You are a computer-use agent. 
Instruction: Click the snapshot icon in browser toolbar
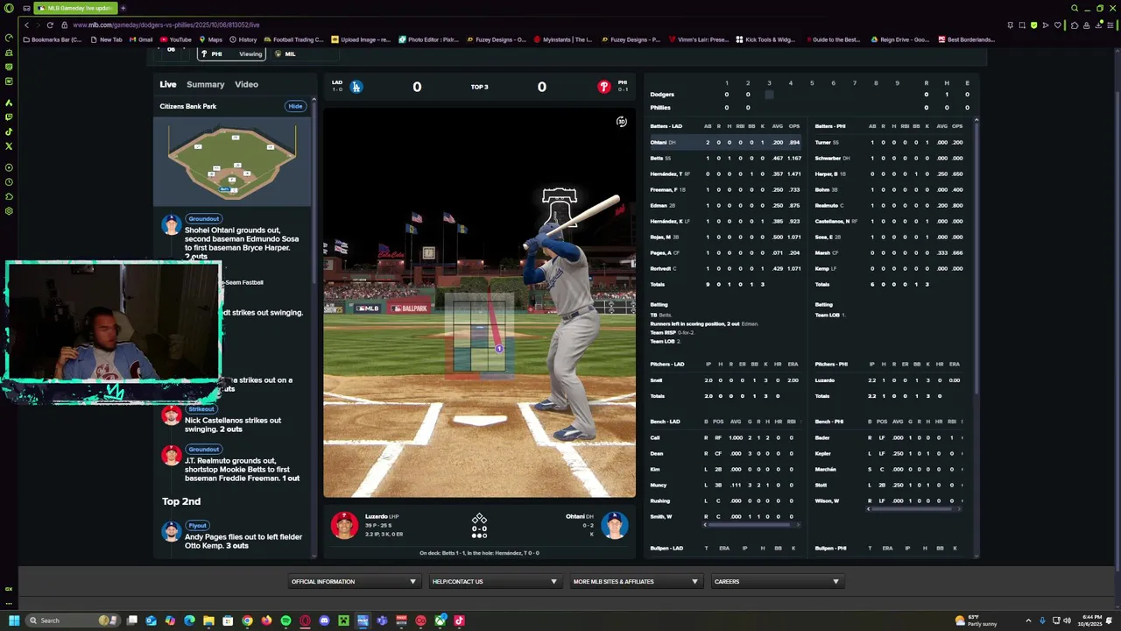click(x=1022, y=25)
